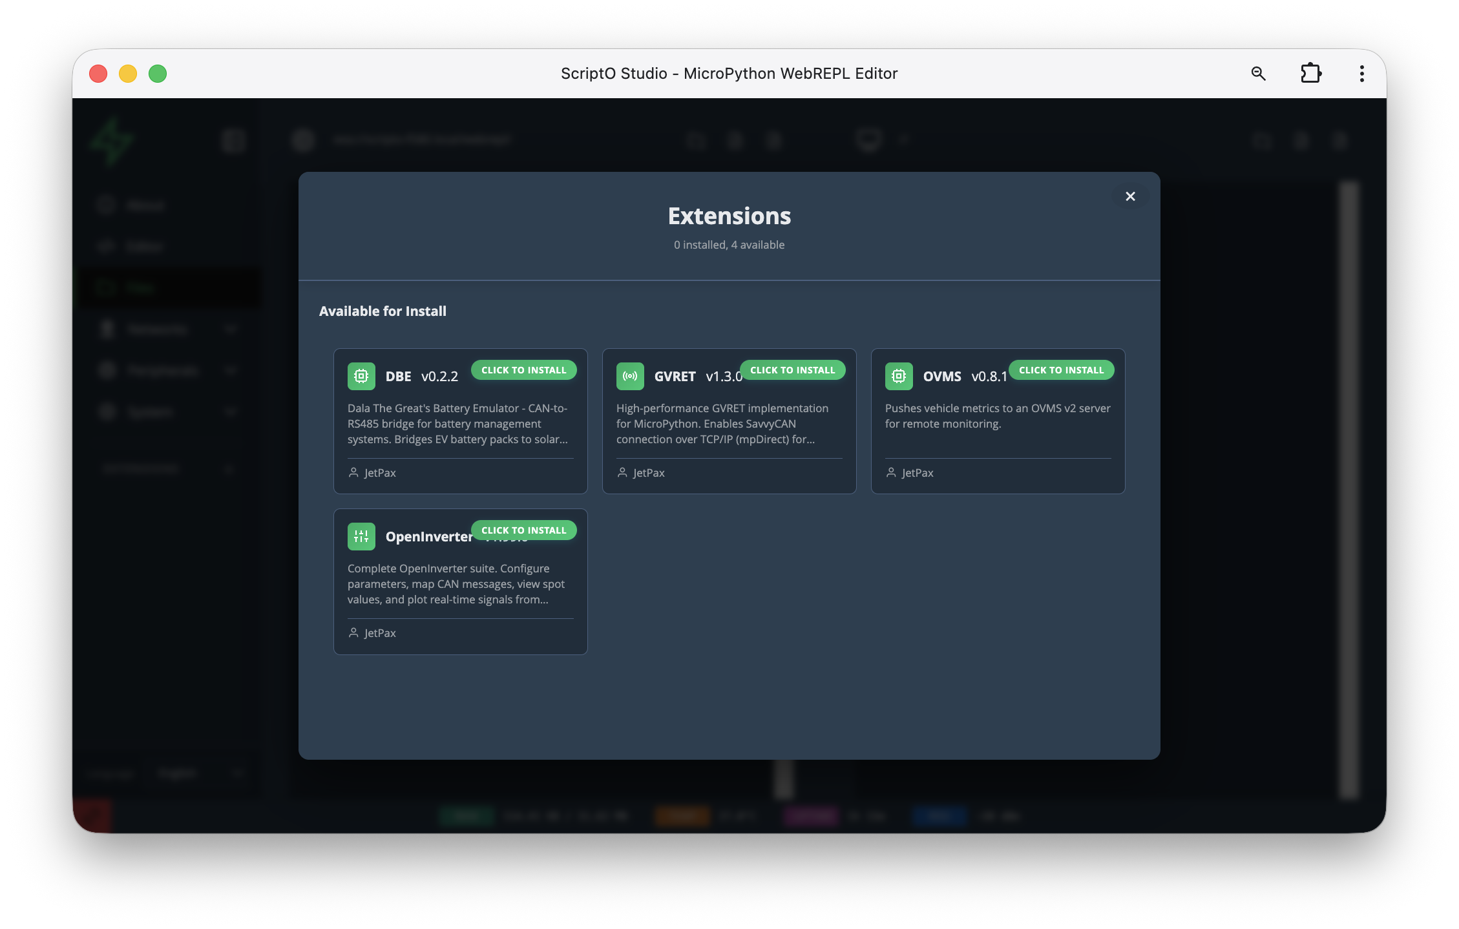The width and height of the screenshot is (1459, 929).
Task: Install the OpenInverter extension
Action: [523, 530]
